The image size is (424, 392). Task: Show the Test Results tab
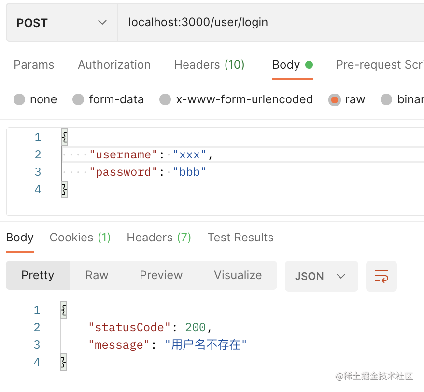point(240,238)
